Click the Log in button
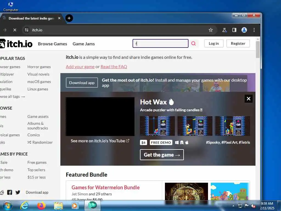 coord(214,43)
